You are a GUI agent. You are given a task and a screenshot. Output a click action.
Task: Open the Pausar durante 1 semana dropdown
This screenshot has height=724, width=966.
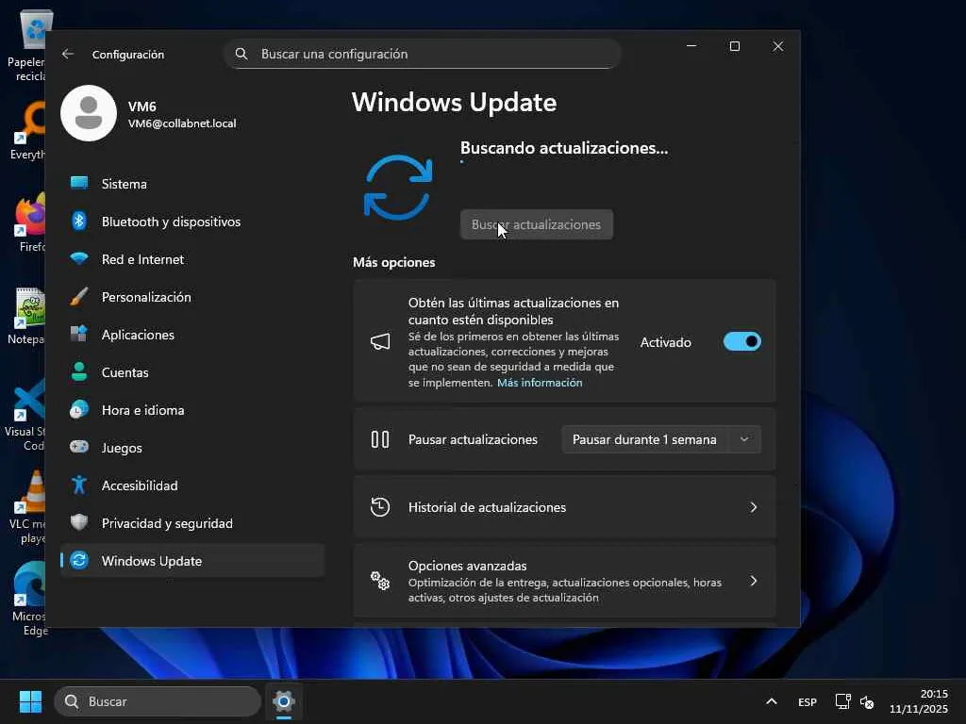point(661,439)
